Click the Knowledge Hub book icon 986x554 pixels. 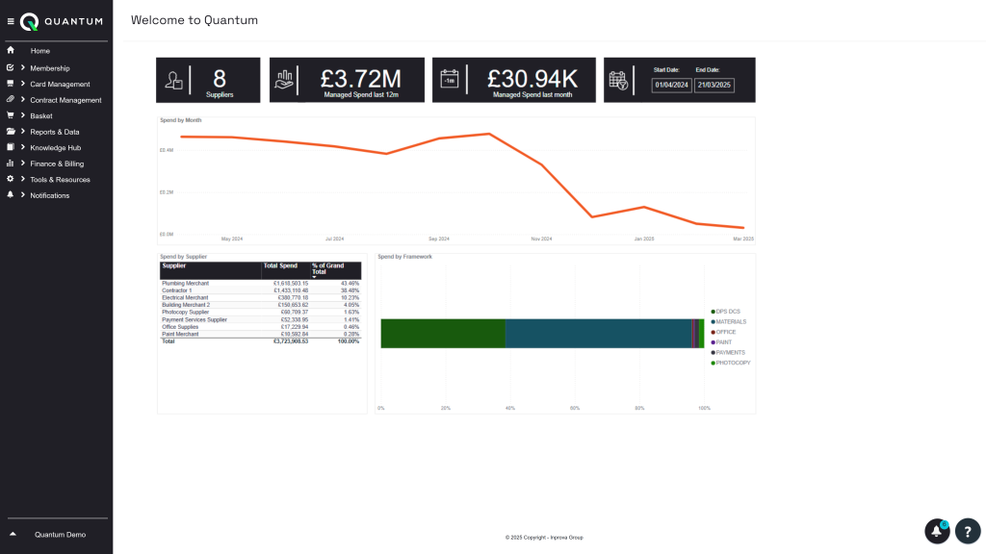[10, 147]
